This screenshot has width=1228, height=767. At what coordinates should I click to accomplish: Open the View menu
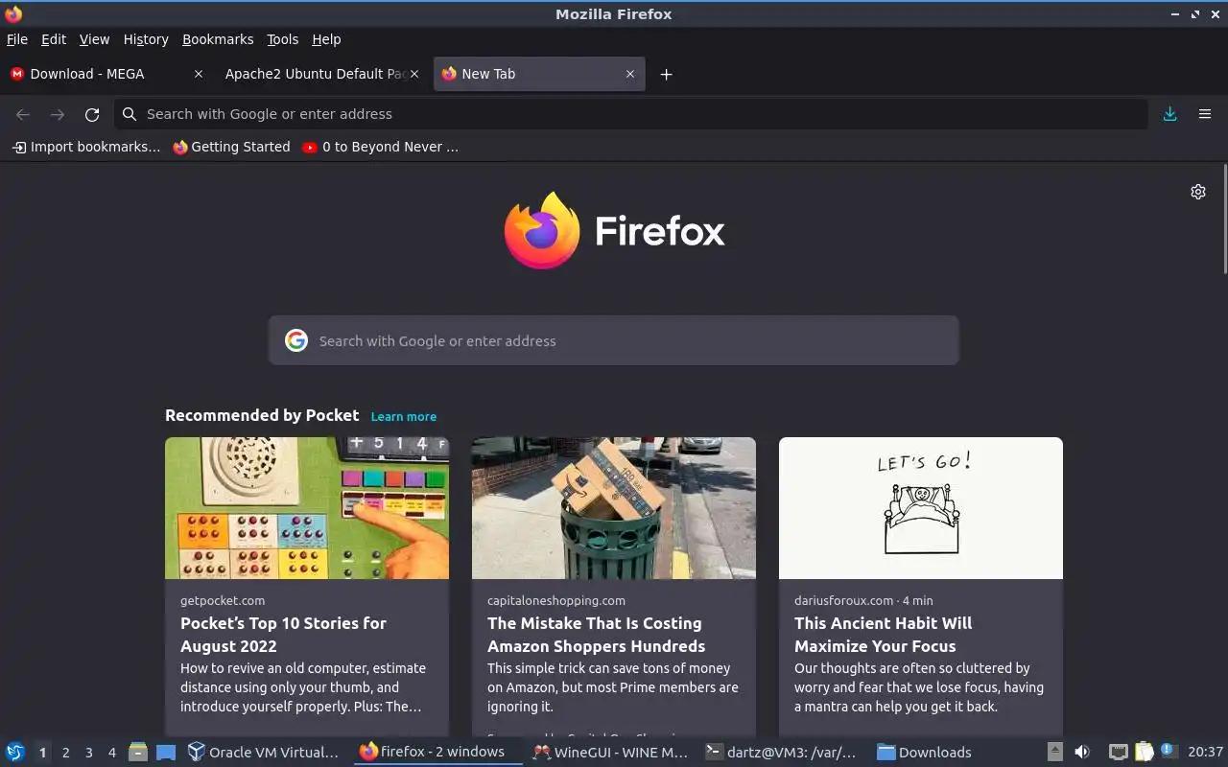click(94, 39)
